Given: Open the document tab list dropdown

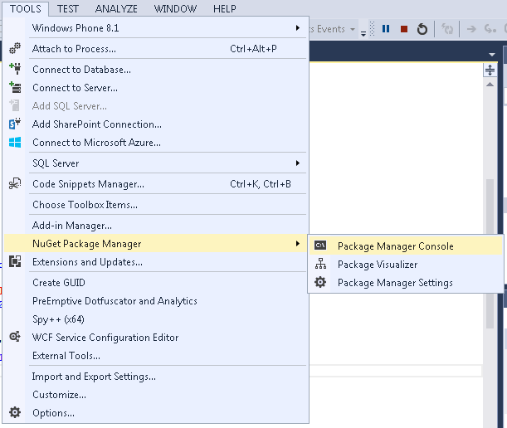Looking at the screenshot, I should (x=492, y=54).
